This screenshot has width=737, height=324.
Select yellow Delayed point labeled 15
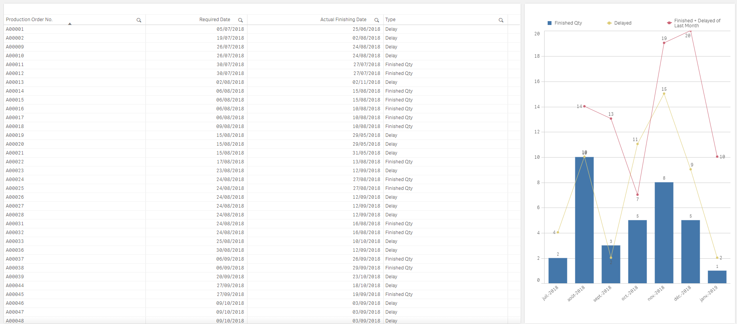click(x=664, y=93)
